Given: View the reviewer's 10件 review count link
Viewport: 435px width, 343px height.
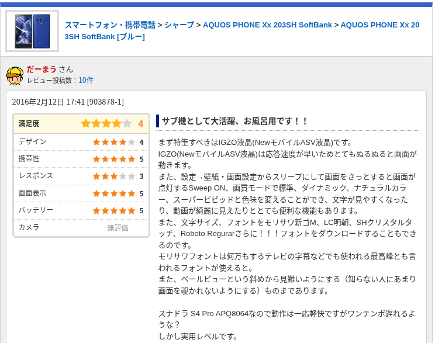Looking at the screenshot, I should pos(86,81).
